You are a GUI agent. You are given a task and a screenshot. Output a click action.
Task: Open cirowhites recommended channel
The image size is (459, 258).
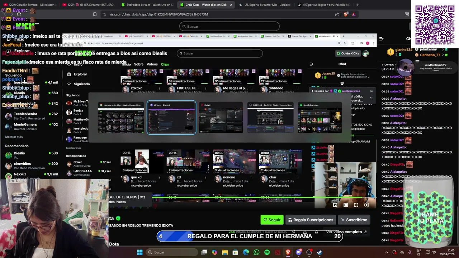click(32, 166)
